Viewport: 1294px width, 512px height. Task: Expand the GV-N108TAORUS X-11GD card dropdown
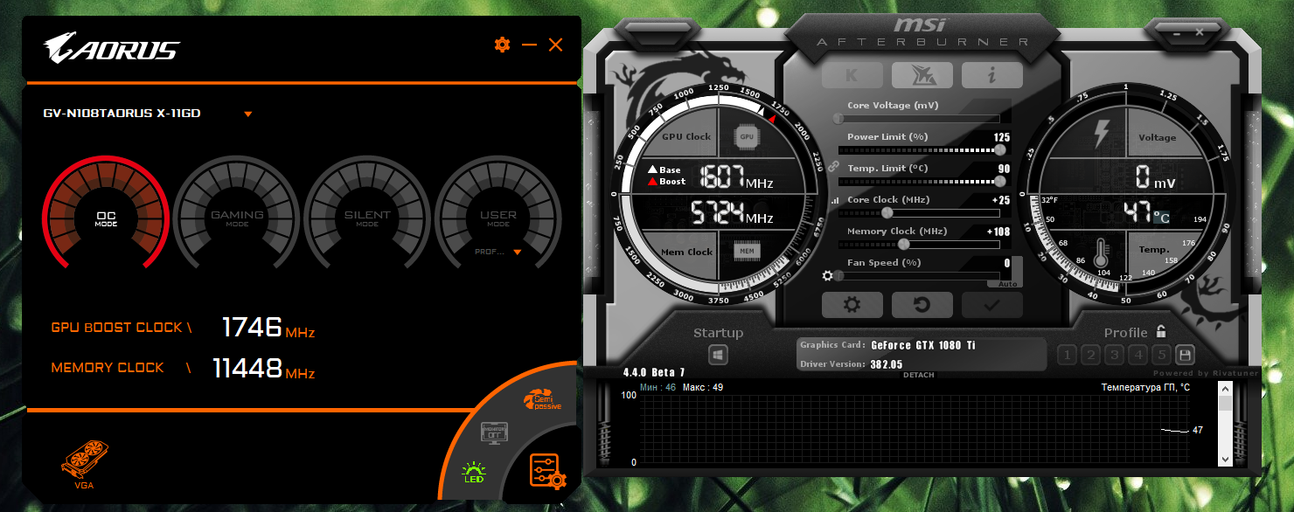[248, 114]
